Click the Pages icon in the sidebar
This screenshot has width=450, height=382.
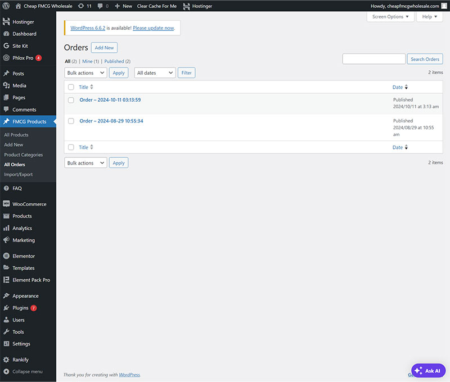pyautogui.click(x=6, y=97)
